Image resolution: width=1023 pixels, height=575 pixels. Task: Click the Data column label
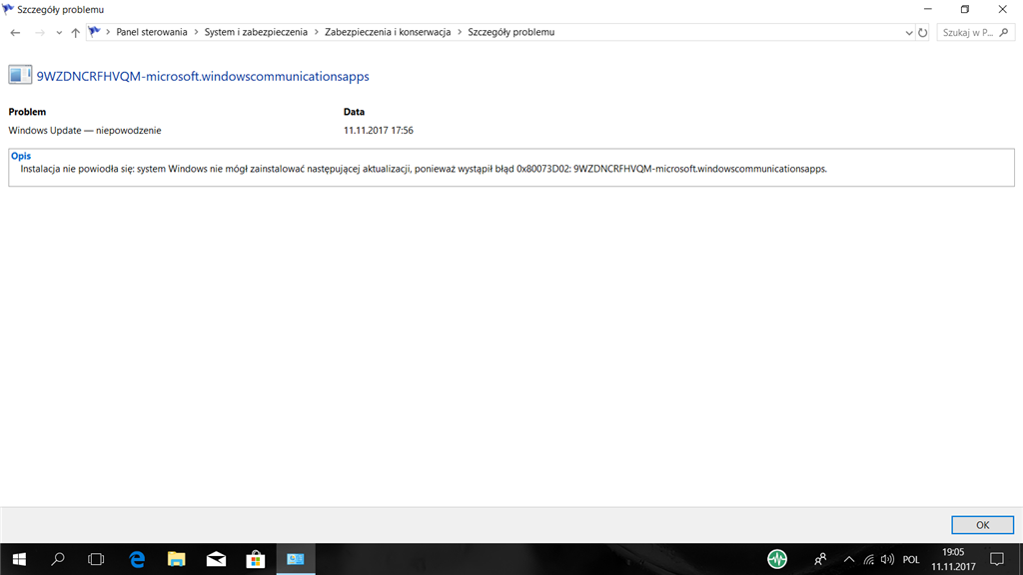(355, 112)
